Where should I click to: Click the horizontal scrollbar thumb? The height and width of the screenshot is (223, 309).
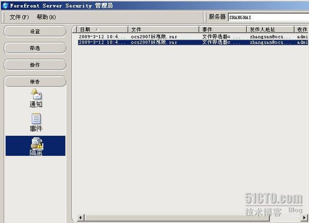point(177,217)
